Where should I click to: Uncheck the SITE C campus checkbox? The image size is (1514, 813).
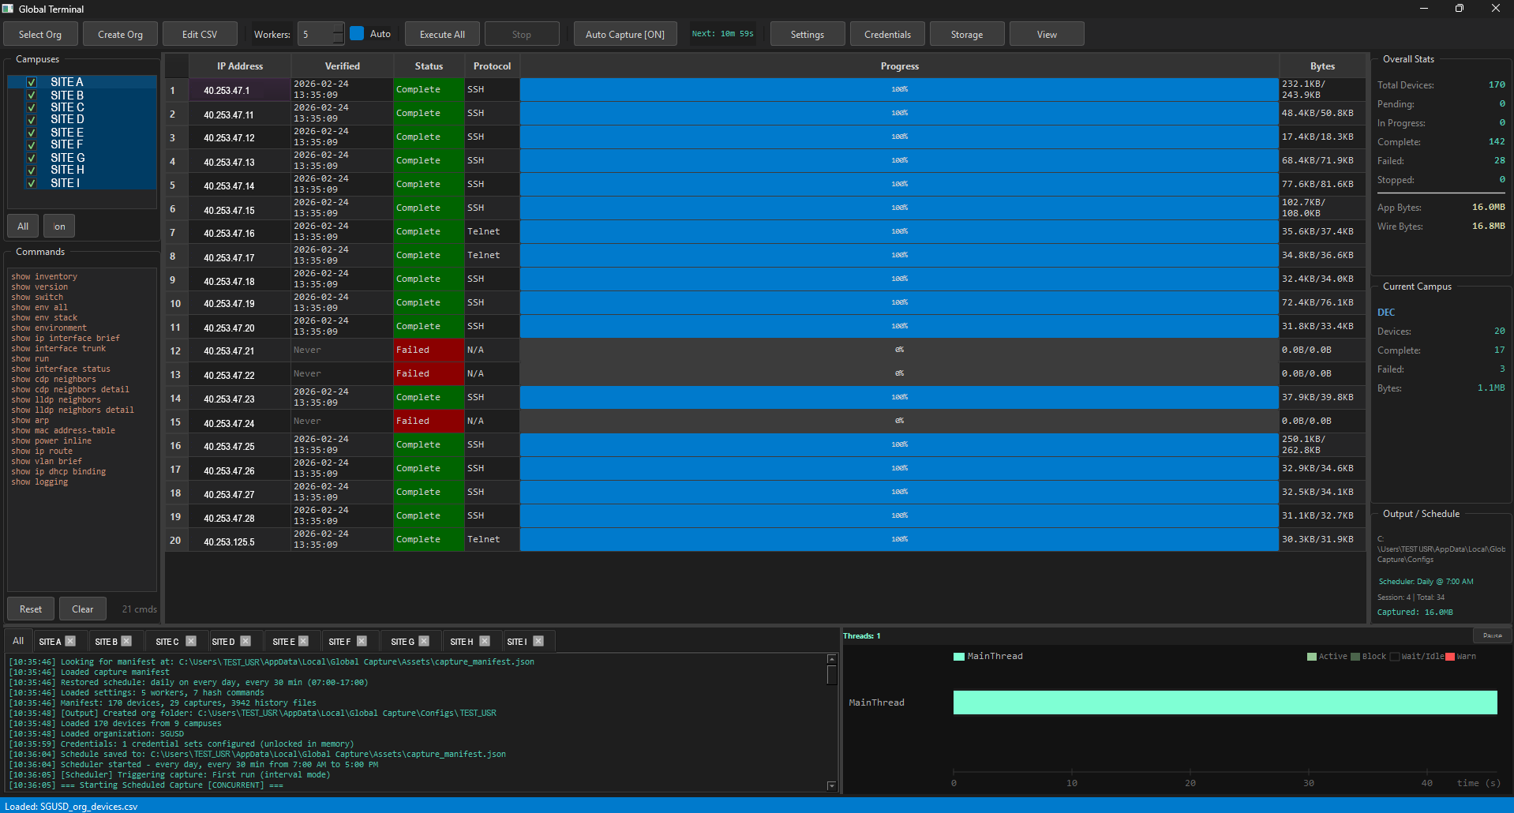pos(31,107)
